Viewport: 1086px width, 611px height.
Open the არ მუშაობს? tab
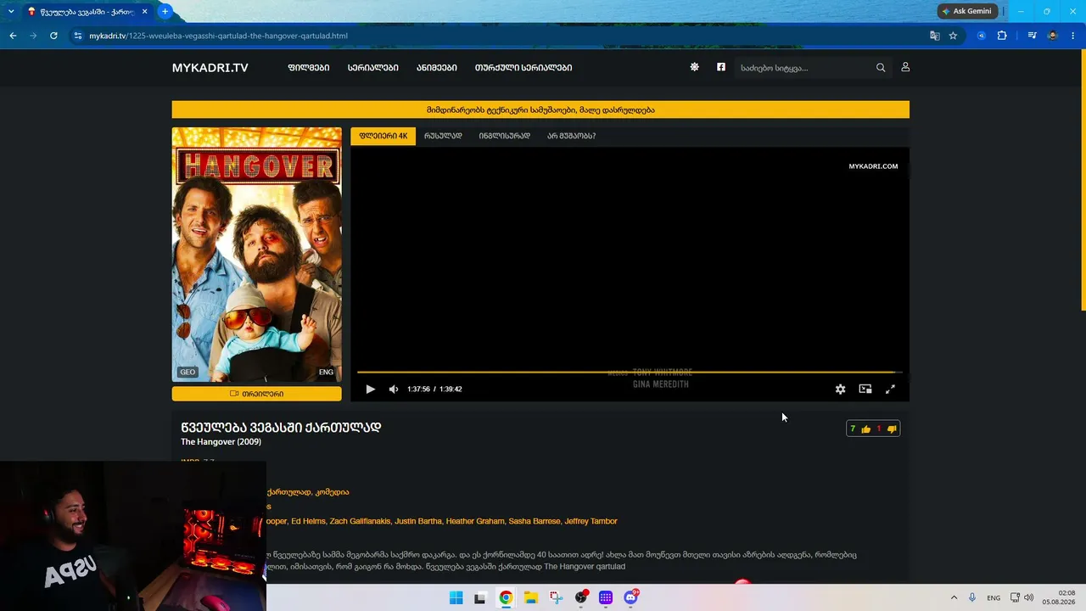(x=571, y=136)
